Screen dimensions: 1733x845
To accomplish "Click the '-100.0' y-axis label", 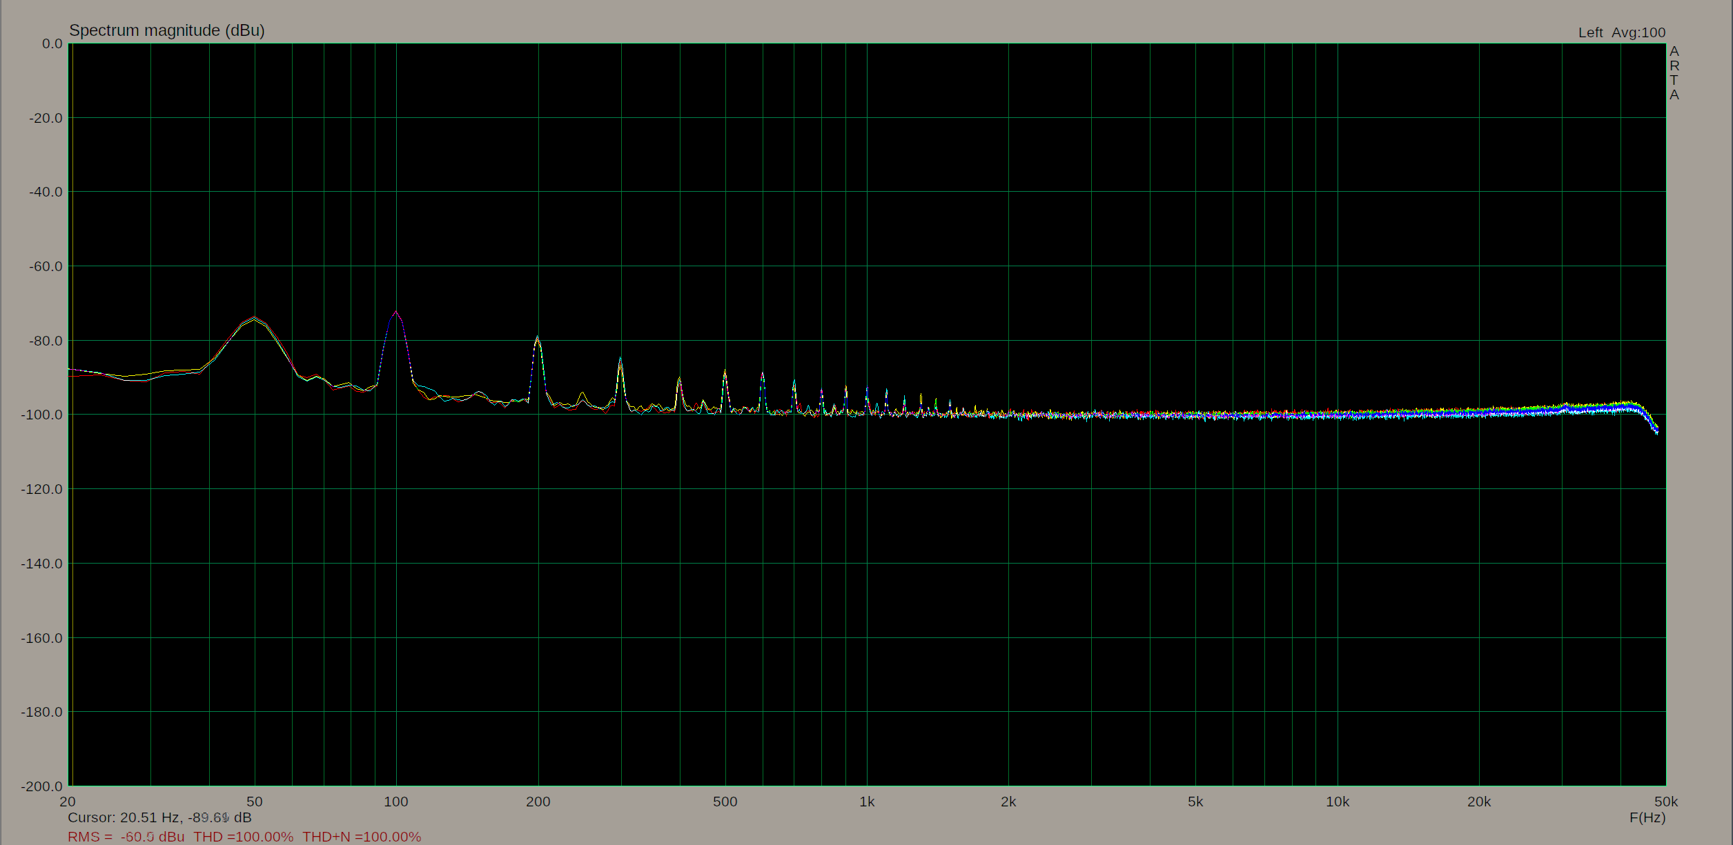I will 42,415.
